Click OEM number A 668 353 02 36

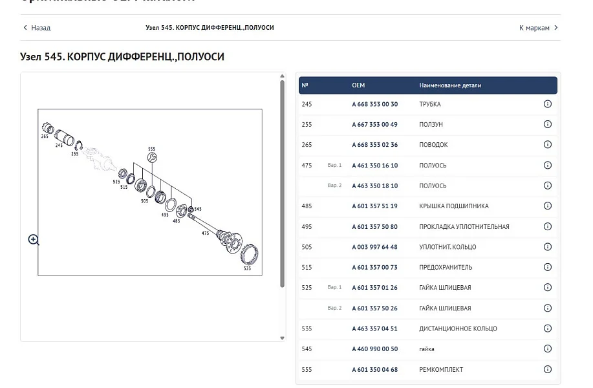click(375, 145)
